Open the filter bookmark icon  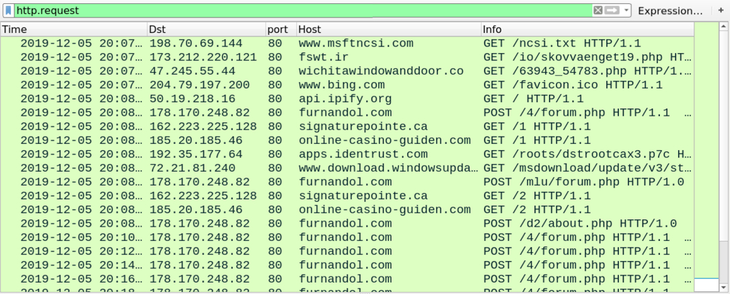pyautogui.click(x=8, y=10)
